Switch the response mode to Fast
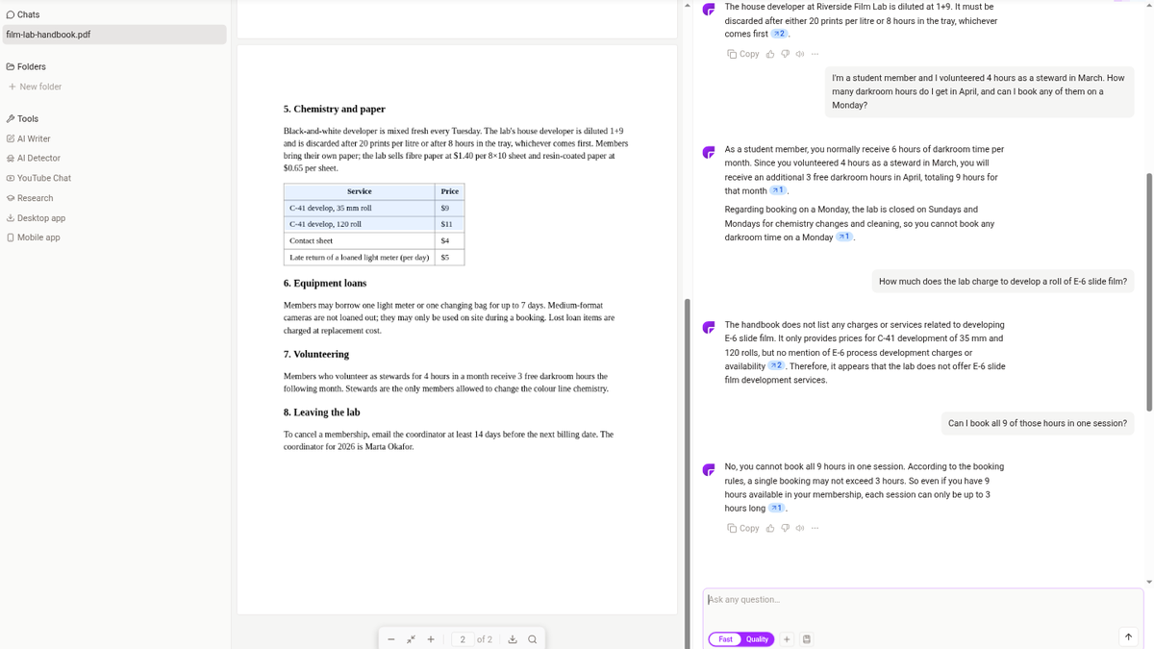Viewport: 1154px width, 649px height. coord(725,639)
